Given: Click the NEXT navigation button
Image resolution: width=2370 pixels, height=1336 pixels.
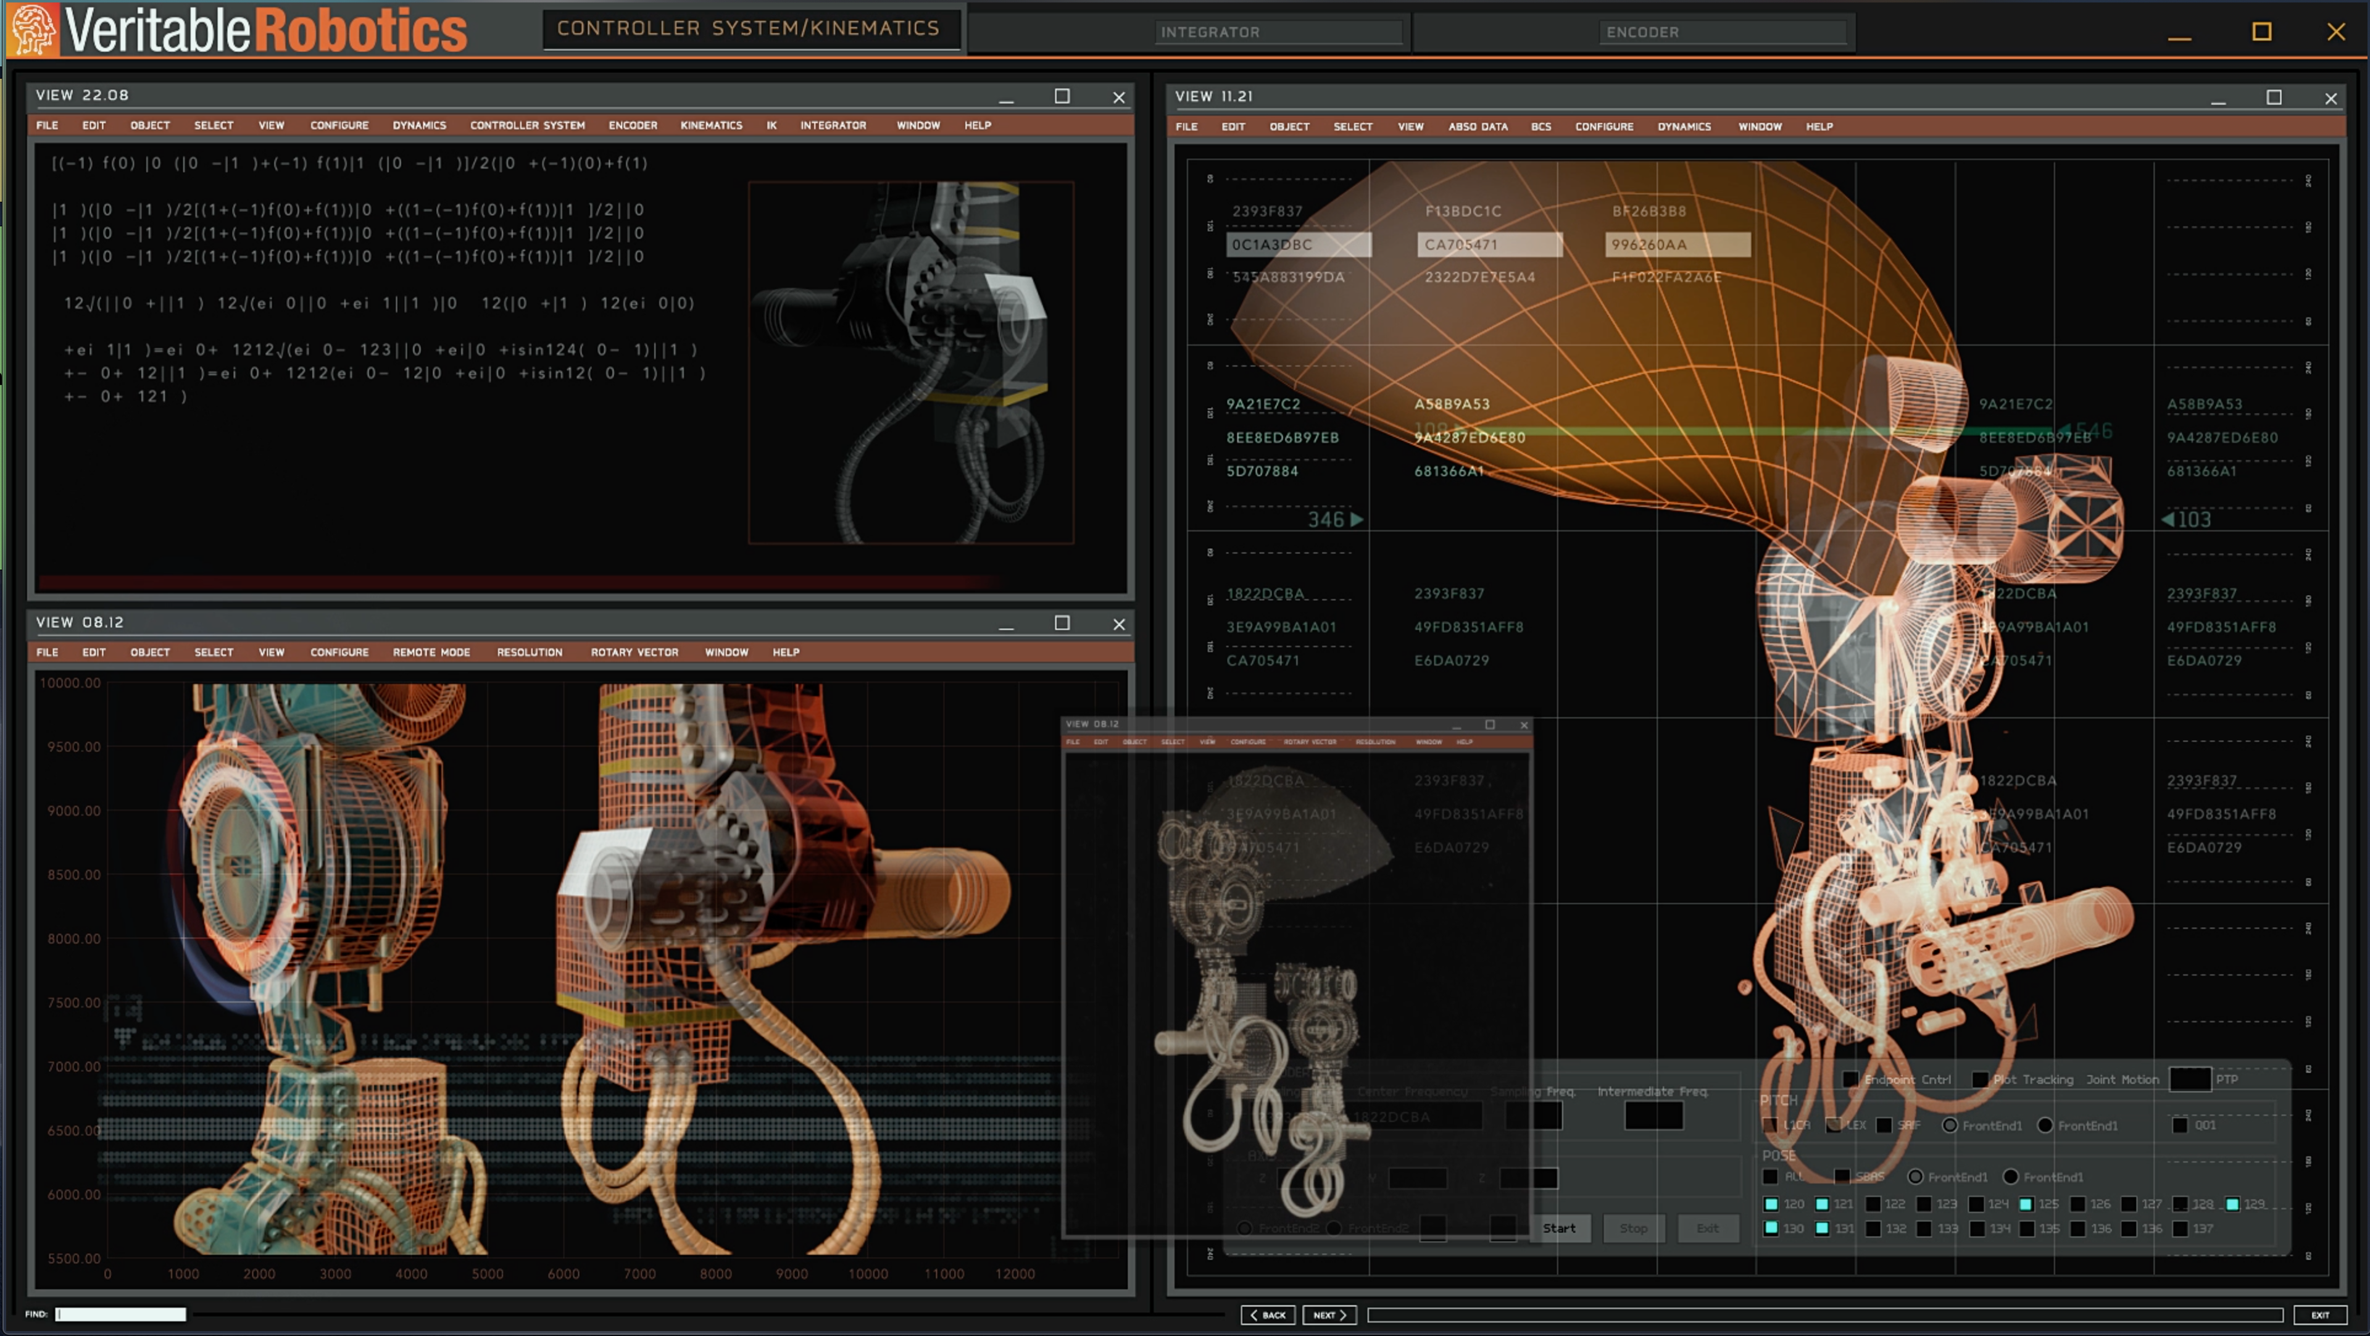Looking at the screenshot, I should [1329, 1315].
